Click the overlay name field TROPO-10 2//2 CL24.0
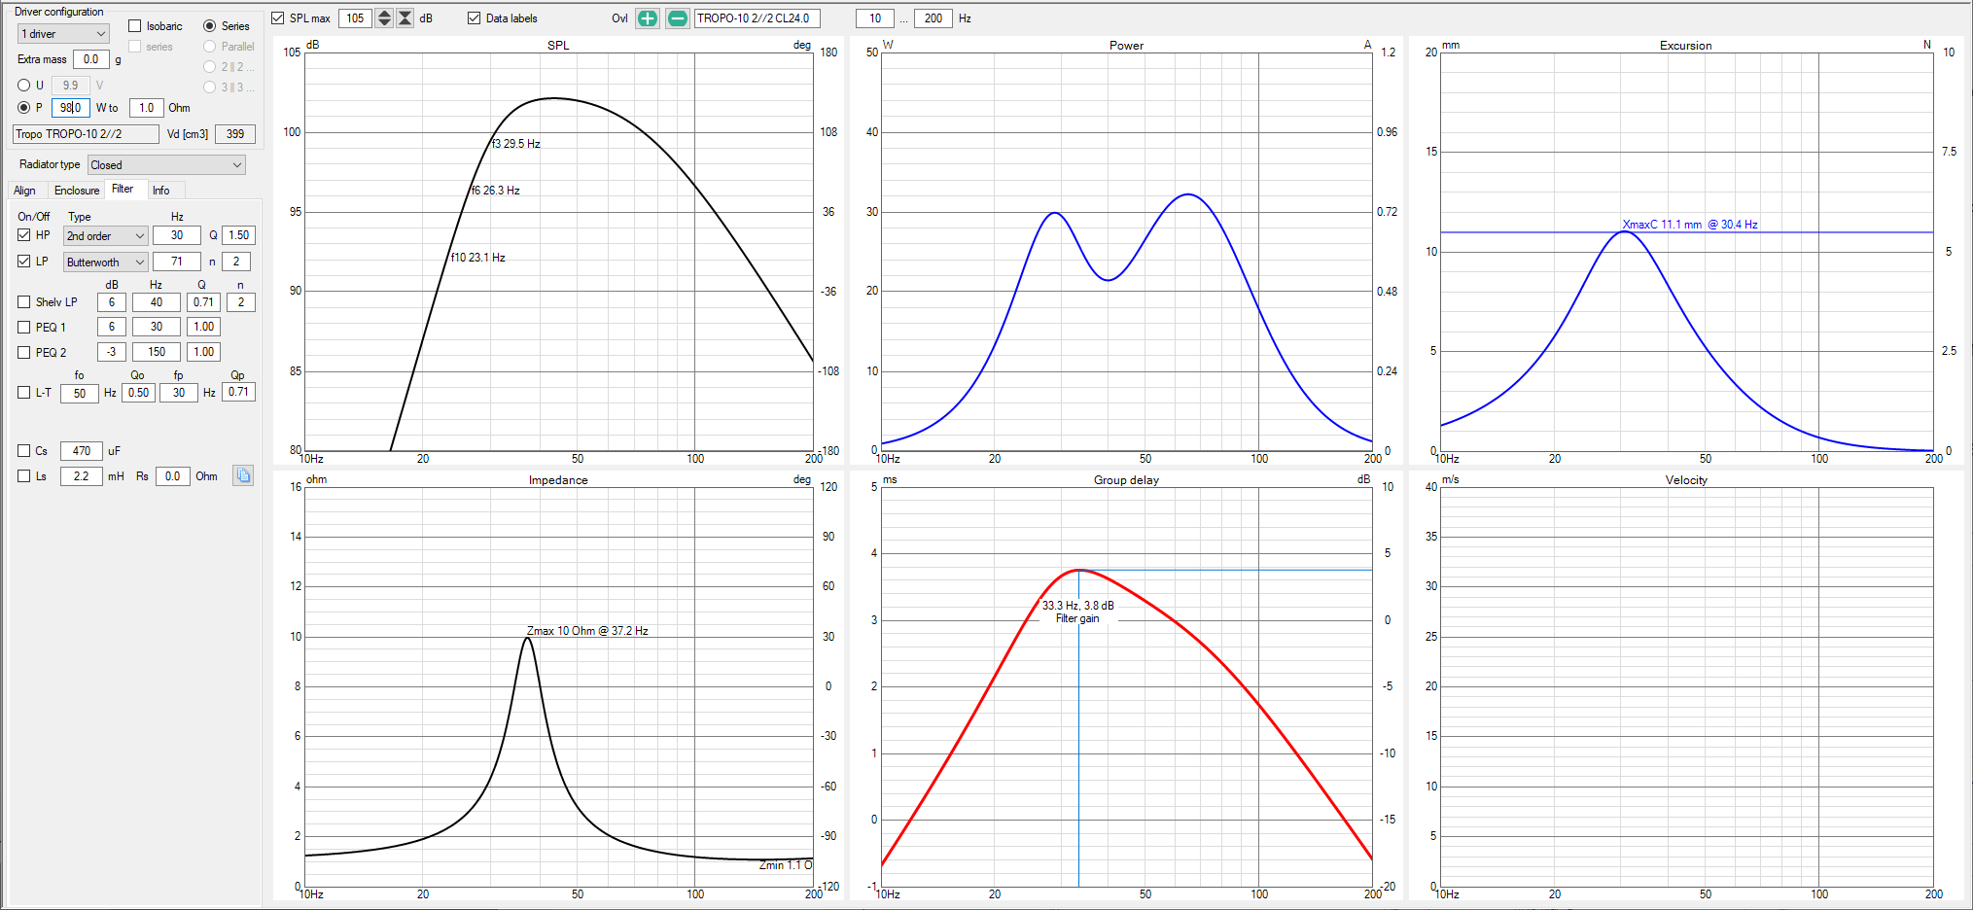1973x910 pixels. click(757, 18)
